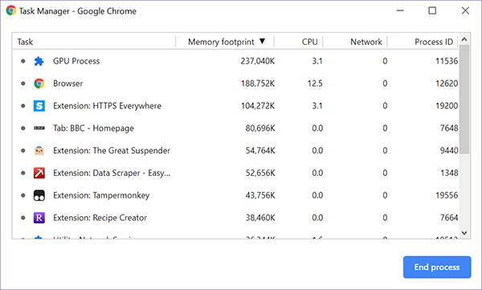Click process ID 19556

[447, 195]
